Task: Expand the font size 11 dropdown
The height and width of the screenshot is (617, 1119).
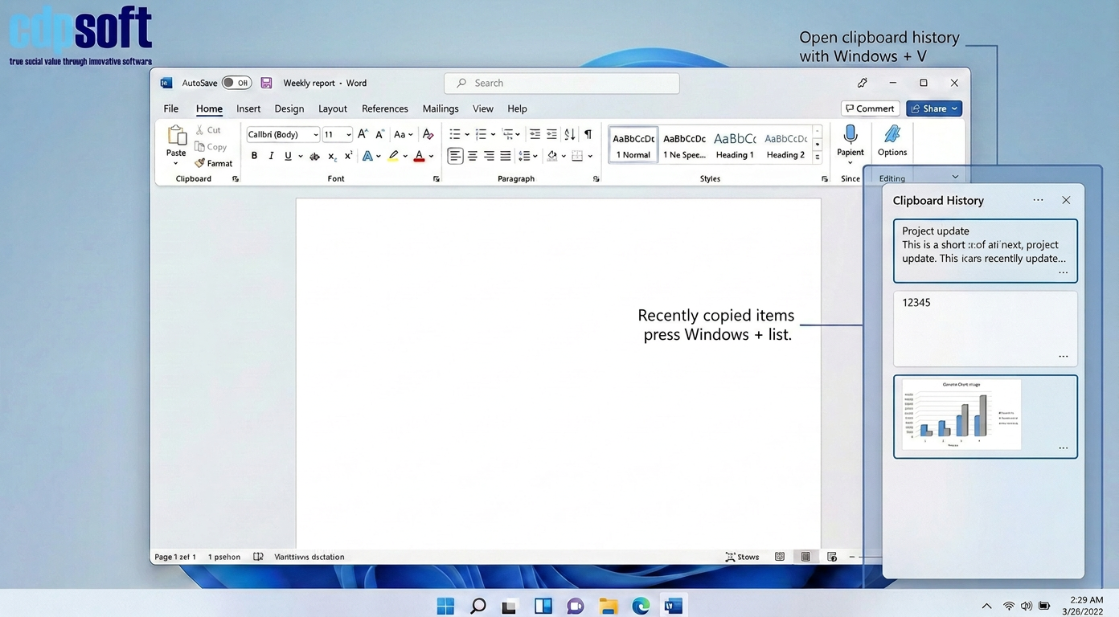Action: point(348,135)
